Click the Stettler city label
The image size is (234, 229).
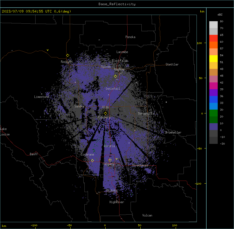[172, 64]
